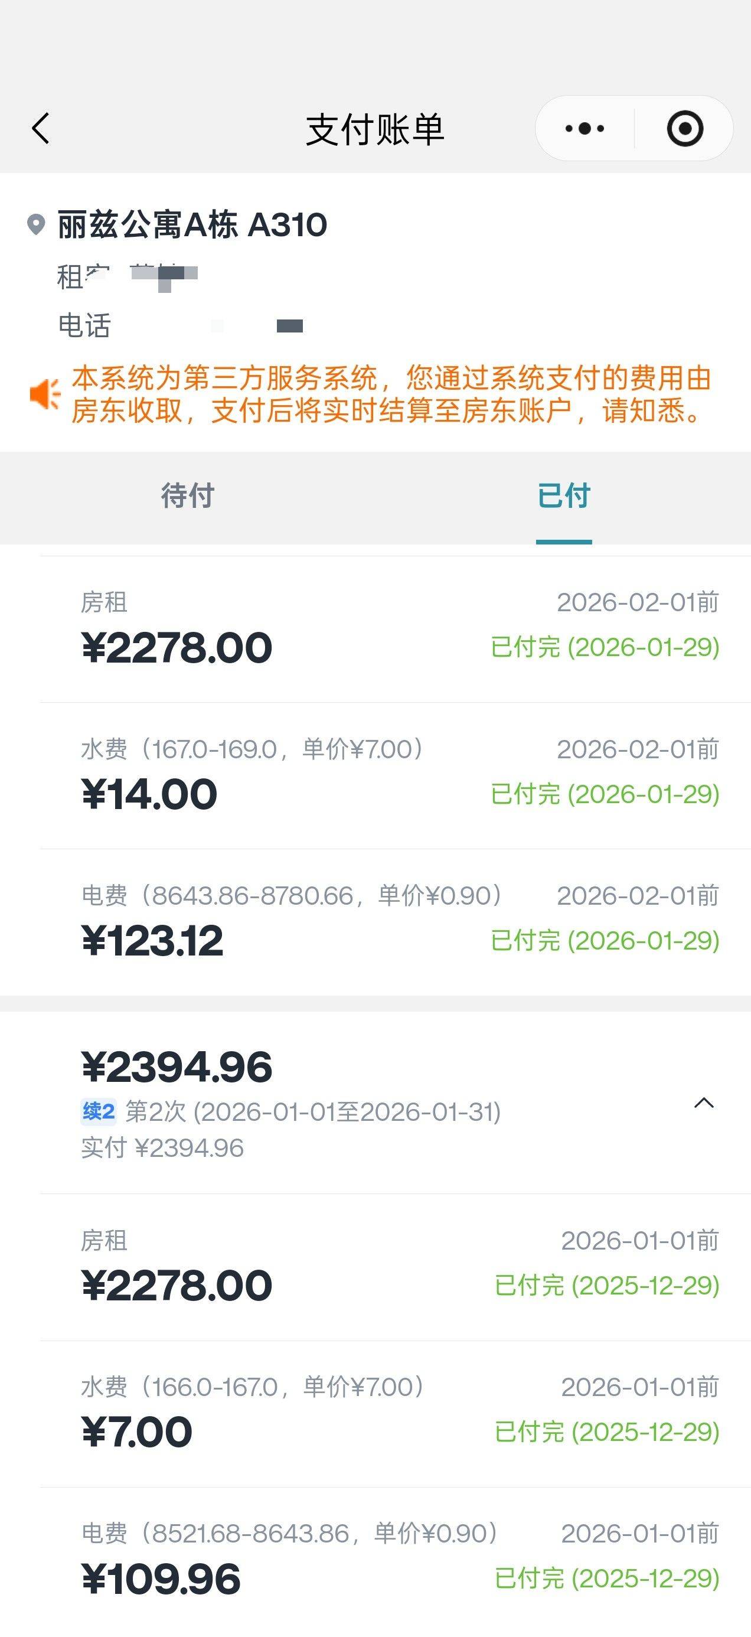Tap the orange third-party system notice text
Screen dimensions: 751x1637
coord(390,394)
